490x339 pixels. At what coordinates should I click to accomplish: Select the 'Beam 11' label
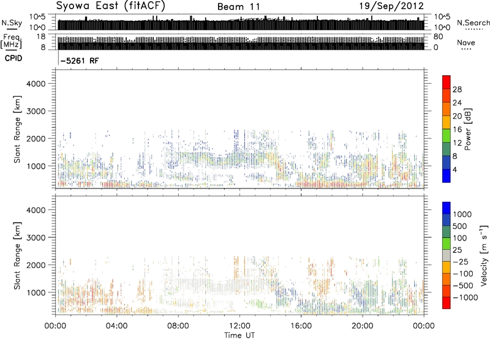(239, 7)
